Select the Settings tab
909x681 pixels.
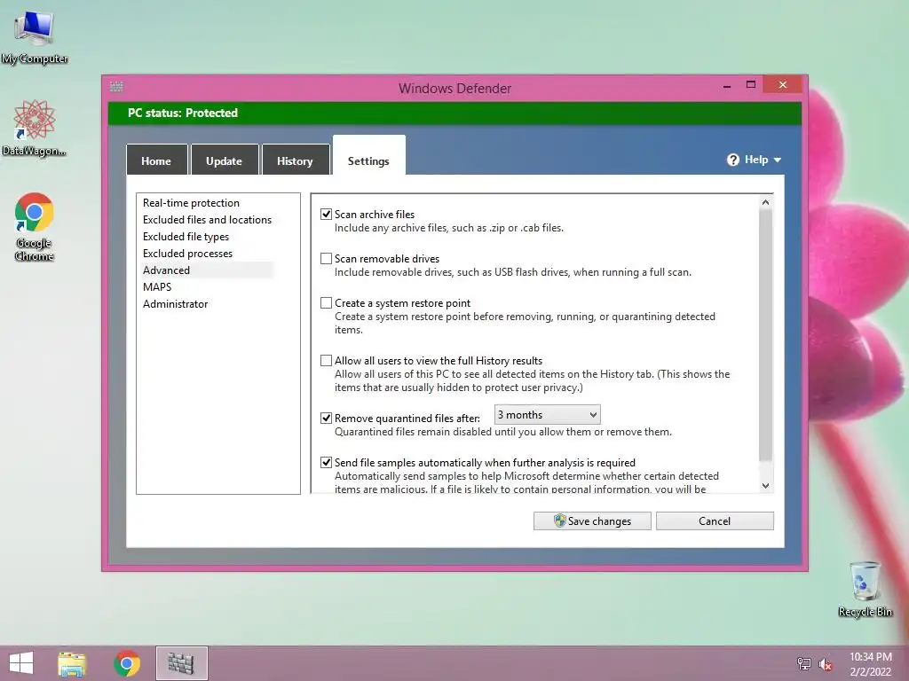point(368,156)
